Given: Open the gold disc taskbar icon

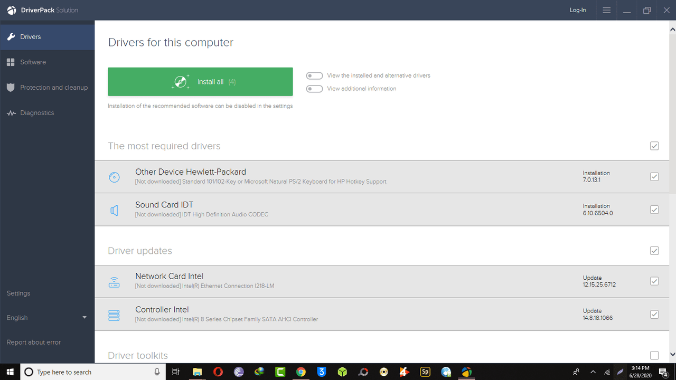Looking at the screenshot, I should (383, 372).
